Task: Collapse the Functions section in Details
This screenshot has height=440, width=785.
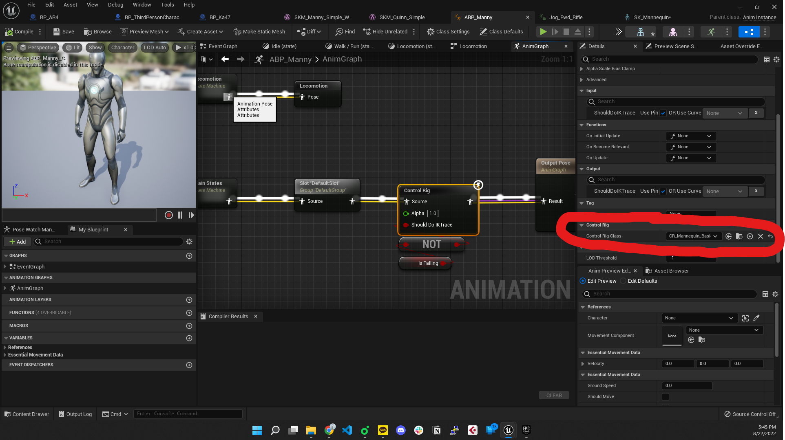Action: click(x=582, y=125)
